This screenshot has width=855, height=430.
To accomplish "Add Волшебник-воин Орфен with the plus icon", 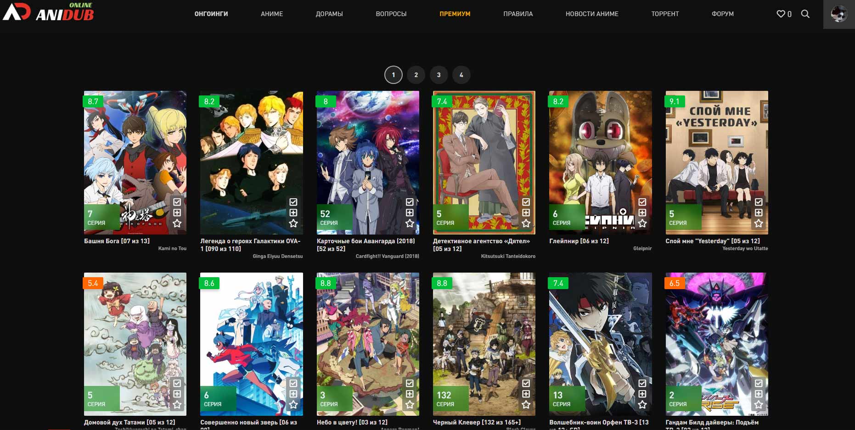I will [642, 394].
